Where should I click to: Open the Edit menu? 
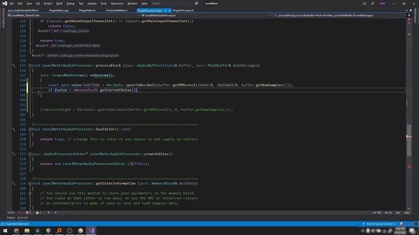[20, 3]
